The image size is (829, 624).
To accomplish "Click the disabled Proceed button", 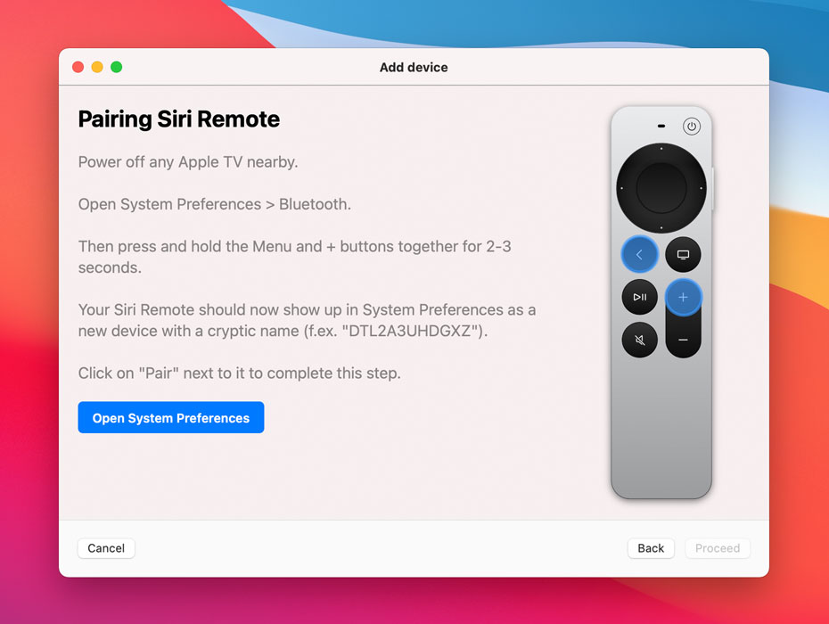I will (x=718, y=548).
